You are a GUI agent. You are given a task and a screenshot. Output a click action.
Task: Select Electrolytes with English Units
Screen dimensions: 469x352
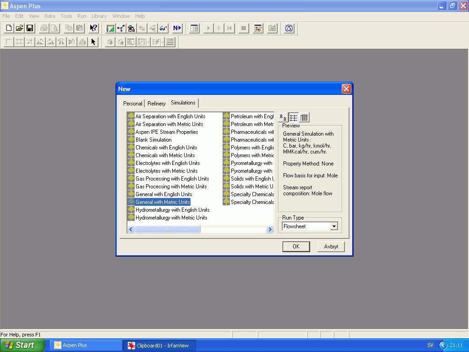(164, 163)
